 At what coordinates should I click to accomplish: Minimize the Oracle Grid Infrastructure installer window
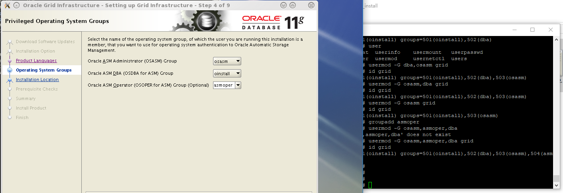(x=283, y=5)
